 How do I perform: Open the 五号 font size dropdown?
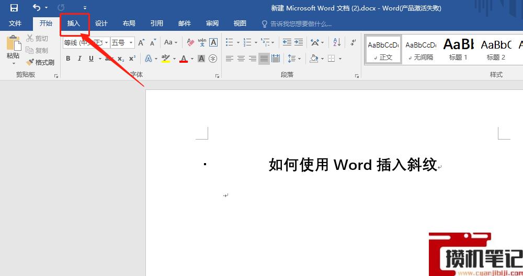131,43
